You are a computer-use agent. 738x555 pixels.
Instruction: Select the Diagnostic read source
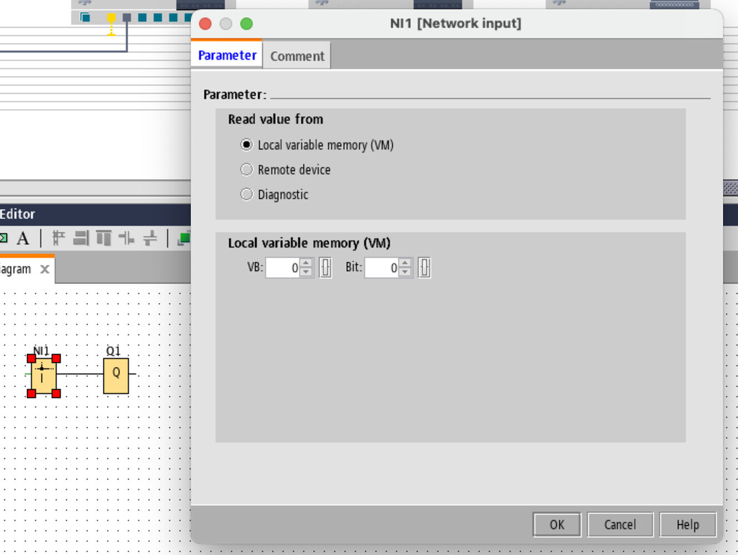pyautogui.click(x=246, y=194)
